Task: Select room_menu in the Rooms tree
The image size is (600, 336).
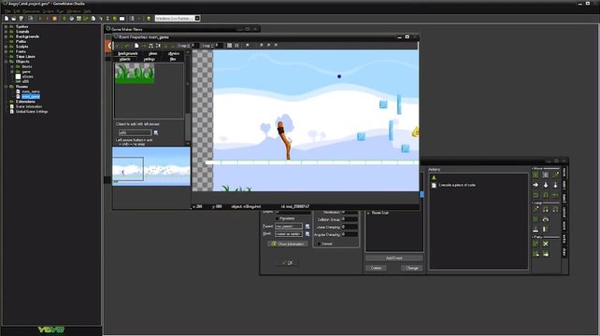Action: click(31, 91)
